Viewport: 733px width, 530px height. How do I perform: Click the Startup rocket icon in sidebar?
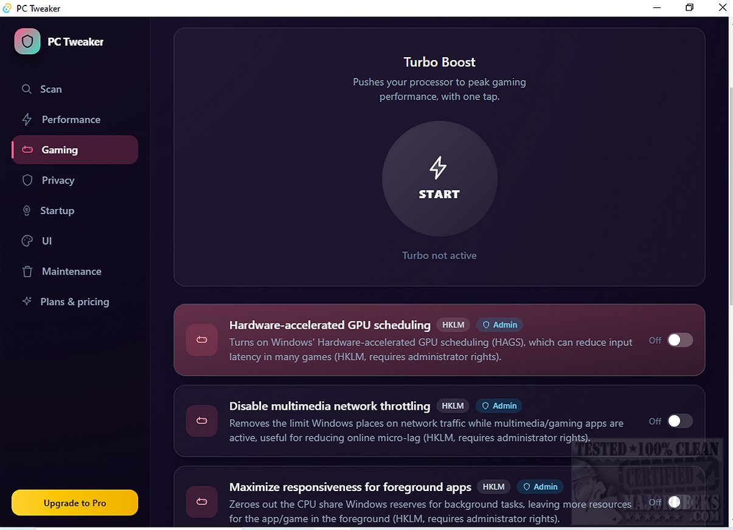[26, 211]
